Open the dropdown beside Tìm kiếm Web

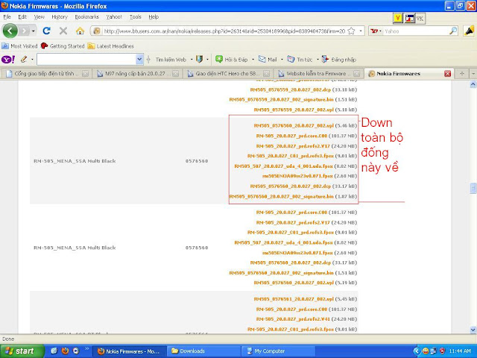pos(192,60)
